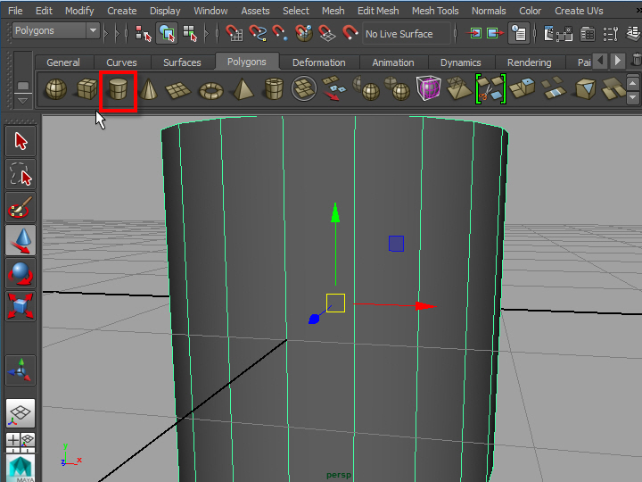Toggle snap to grids

(x=235, y=34)
